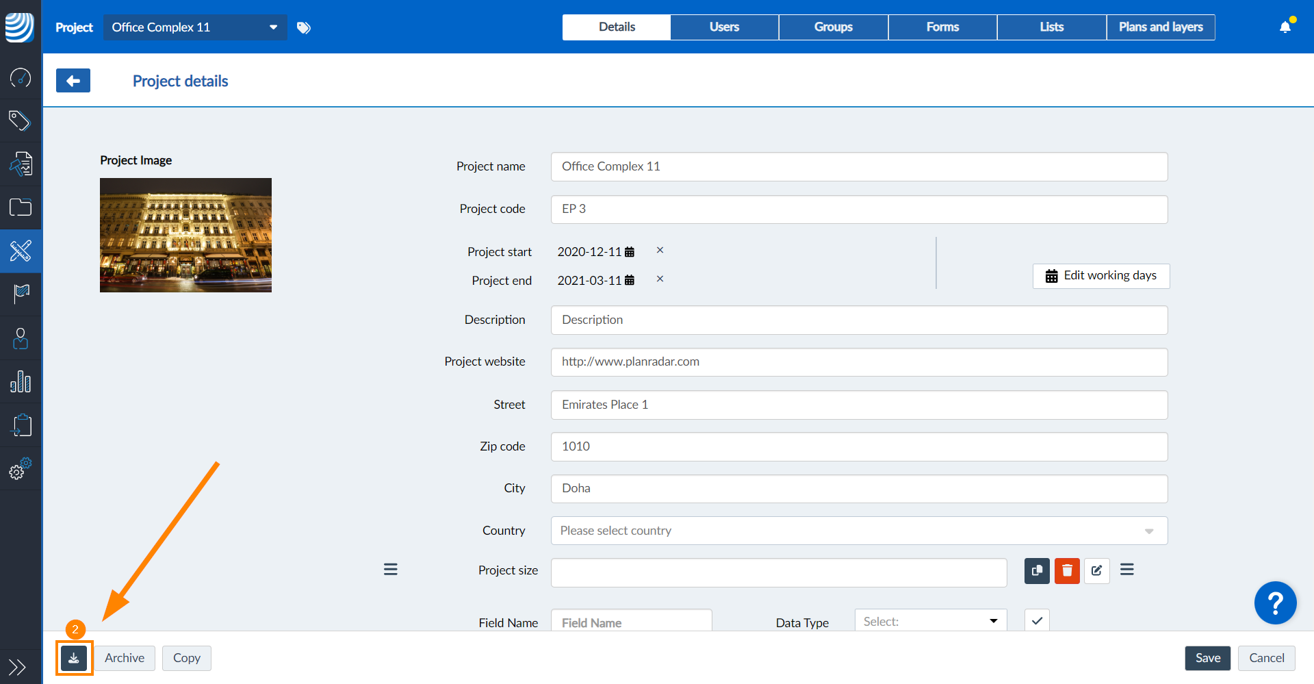
Task: Click the Cancel button
Action: pos(1267,658)
